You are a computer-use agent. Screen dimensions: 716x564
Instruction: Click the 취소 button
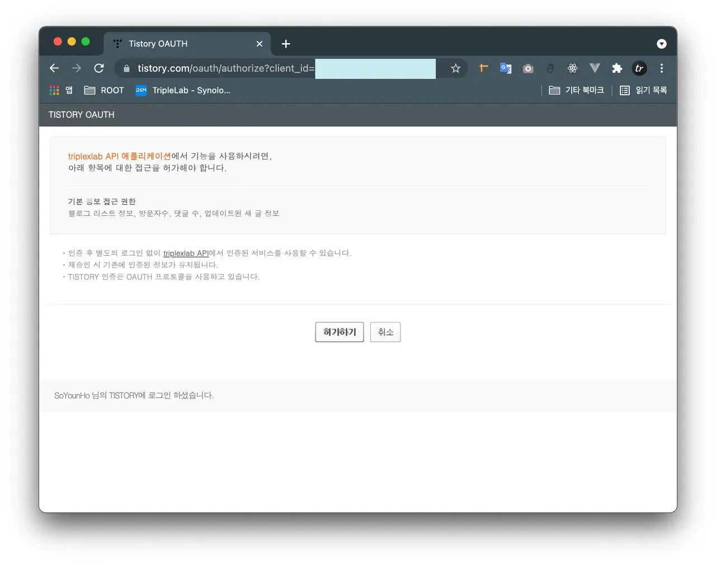[x=385, y=332]
